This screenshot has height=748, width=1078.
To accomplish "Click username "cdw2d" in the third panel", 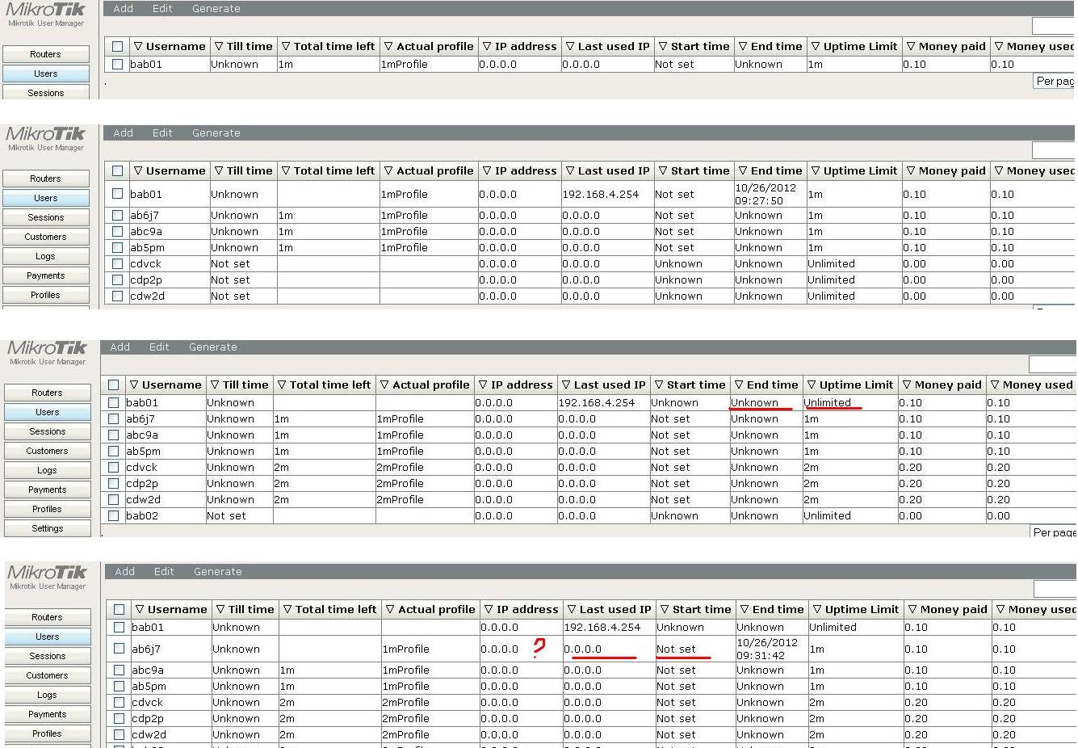I will click(x=143, y=499).
